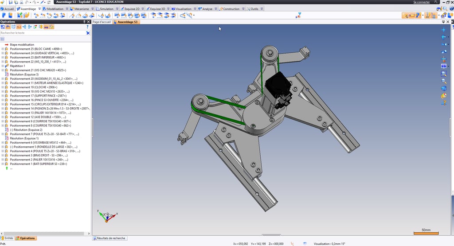454x246 pixels.
Task: Switch to the Entités panel tab
Action: coord(7,238)
